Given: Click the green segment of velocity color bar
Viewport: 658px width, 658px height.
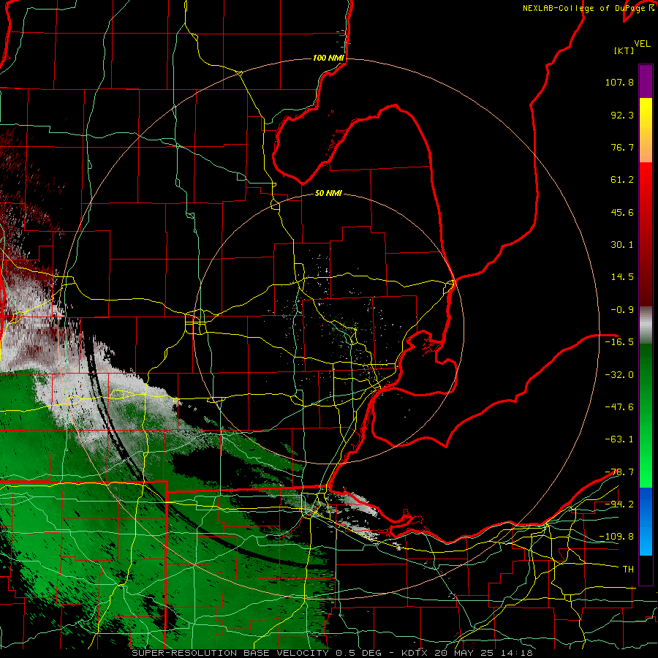Looking at the screenshot, I should pyautogui.click(x=646, y=415).
